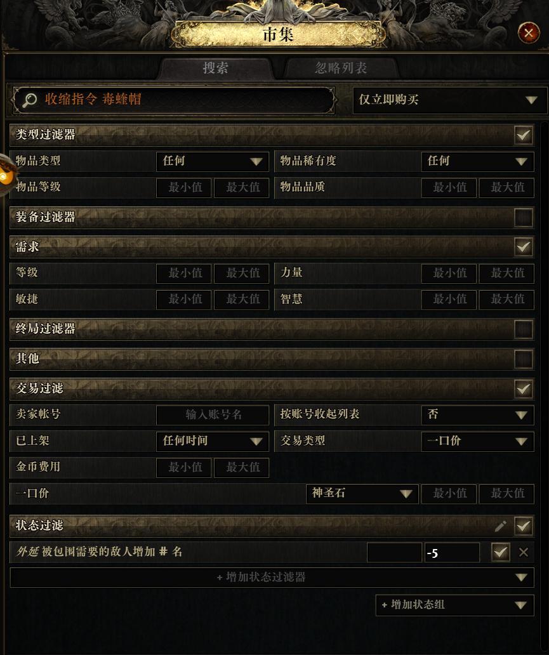Toggle the 类型过滤器 checkbox
549x655 pixels.
pyautogui.click(x=524, y=135)
